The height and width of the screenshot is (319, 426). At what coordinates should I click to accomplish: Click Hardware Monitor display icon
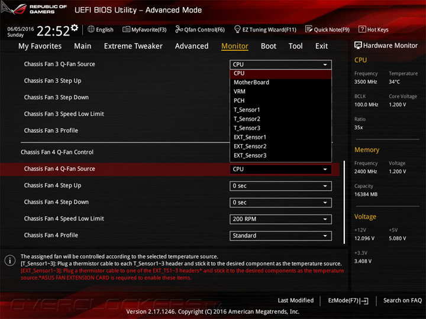(x=358, y=45)
